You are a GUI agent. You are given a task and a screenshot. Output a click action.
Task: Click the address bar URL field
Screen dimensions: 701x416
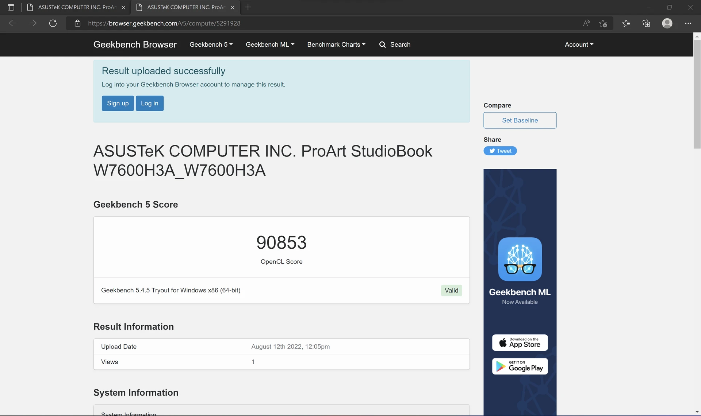[x=329, y=23]
